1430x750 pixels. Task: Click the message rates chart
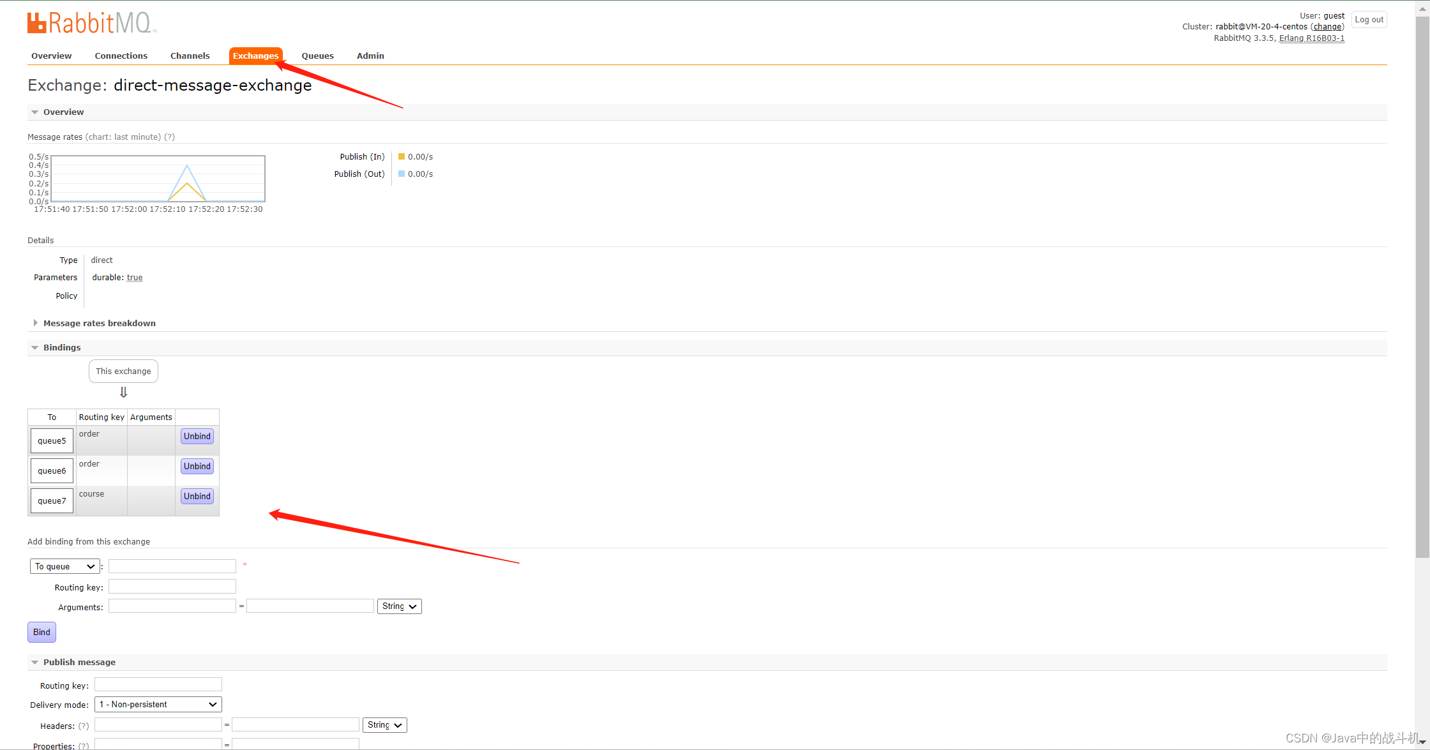click(158, 179)
